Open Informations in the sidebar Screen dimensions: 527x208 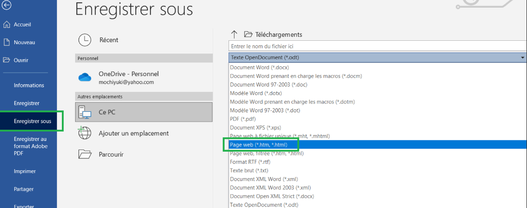(29, 85)
